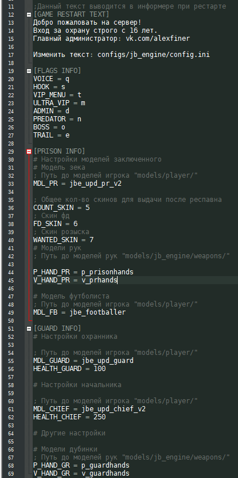Place cursor on MDL_PR = jbe_upd_pr_v2 line
This screenshot has width=238, height=478.
pos(77,184)
